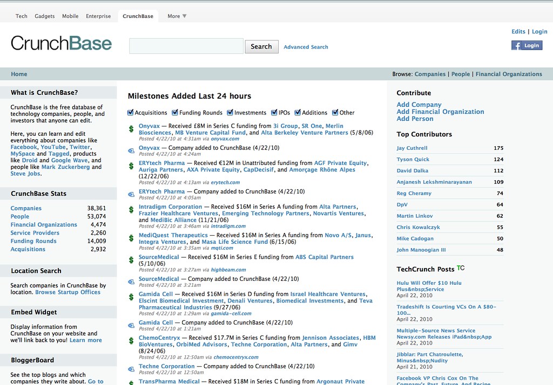Image resolution: width=553 pixels, height=385 pixels.
Task: Click into the search text field
Action: click(186, 46)
